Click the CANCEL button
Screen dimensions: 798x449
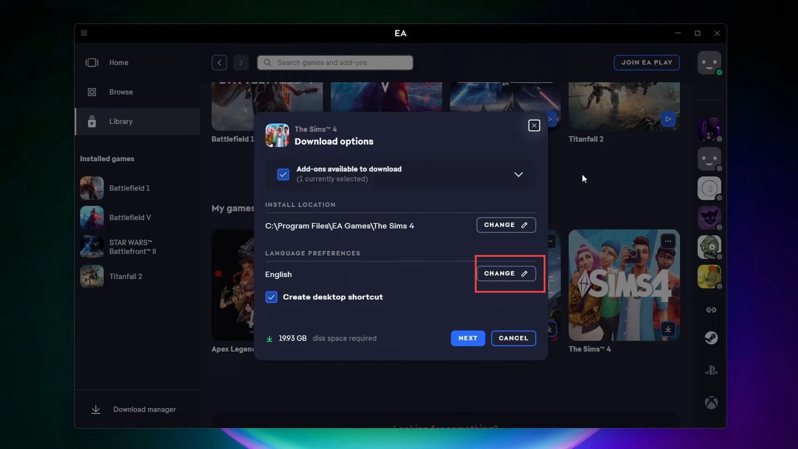pyautogui.click(x=513, y=338)
